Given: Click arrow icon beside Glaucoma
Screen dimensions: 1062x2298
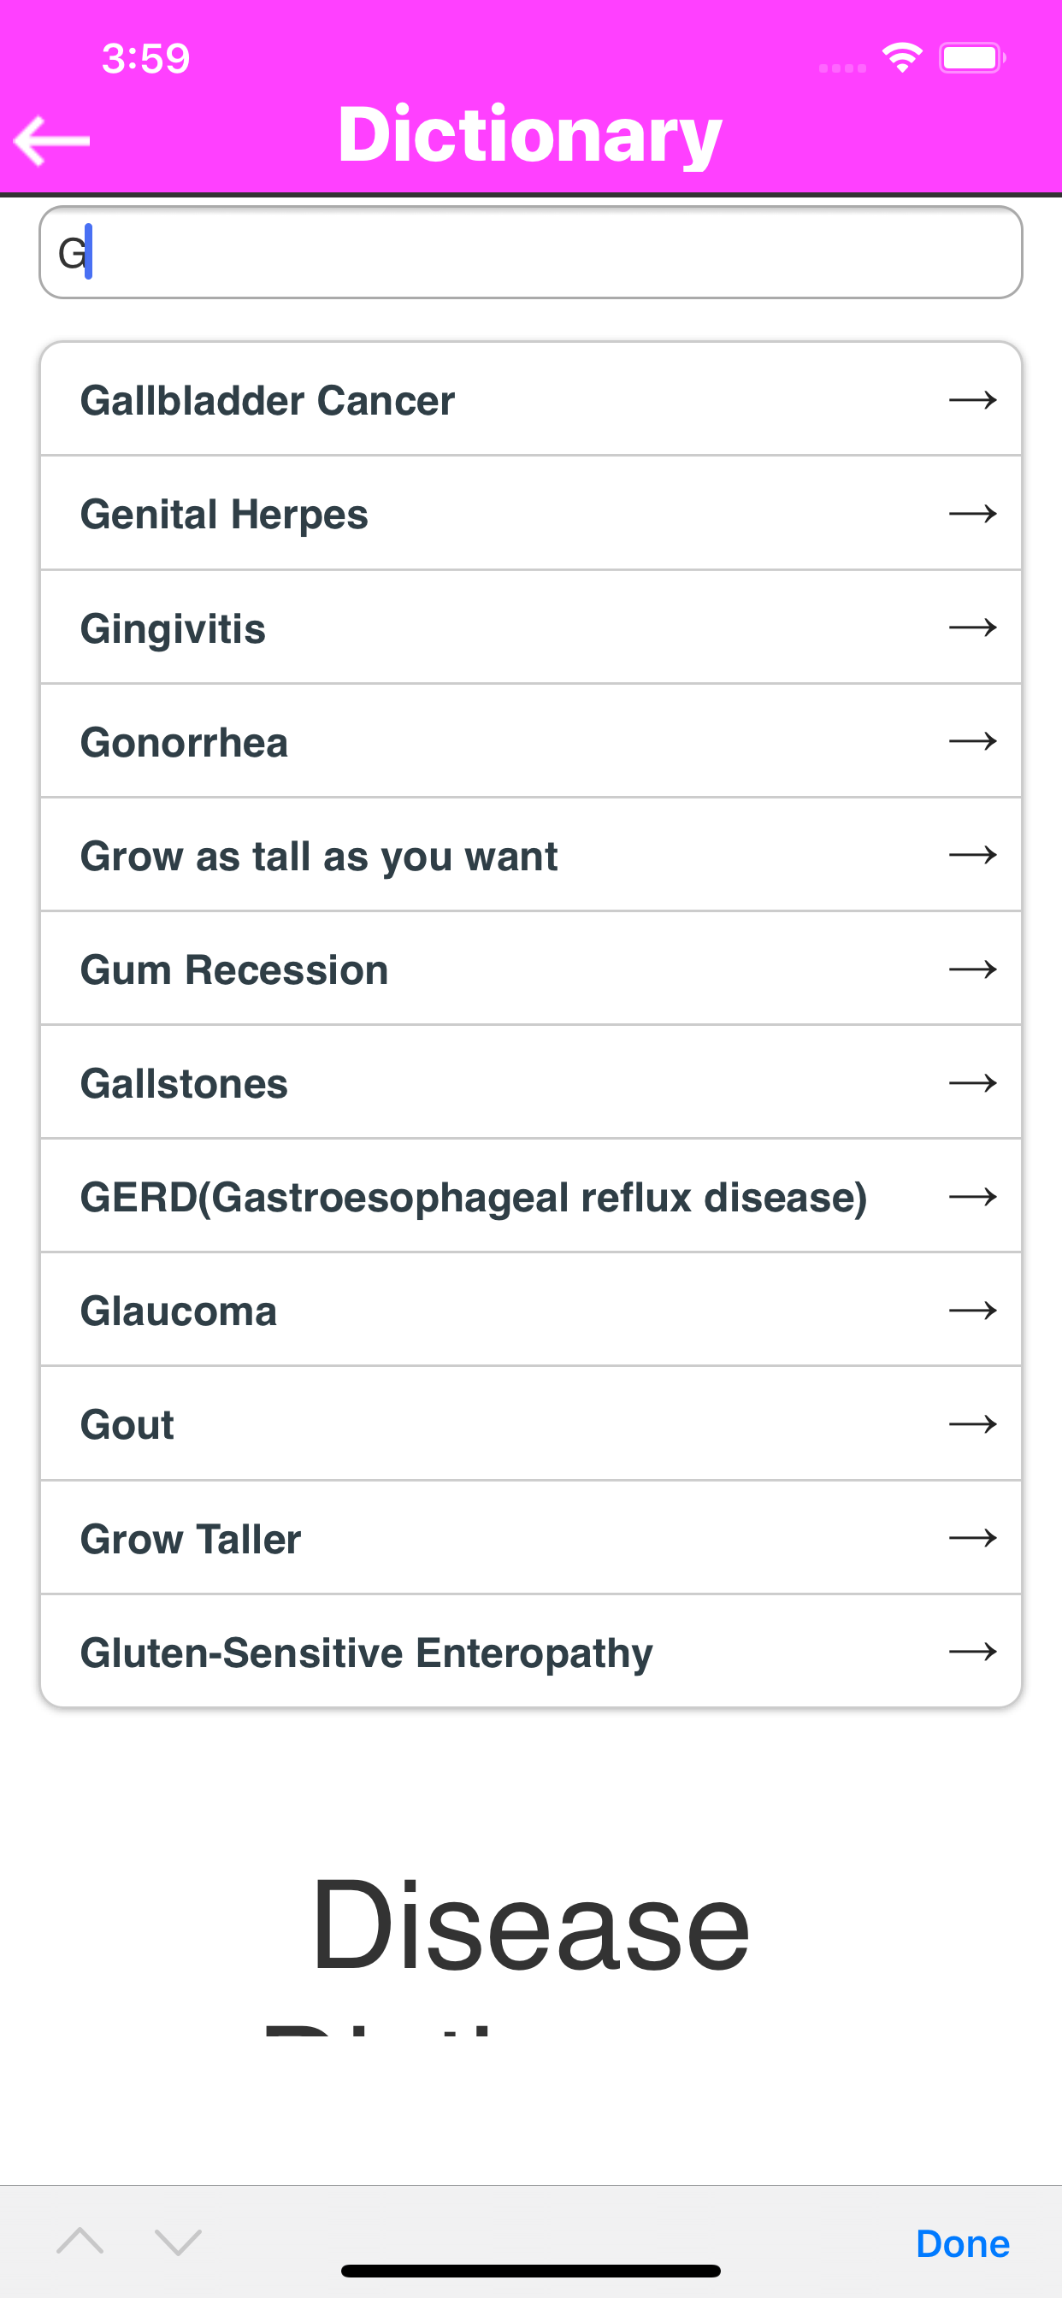Looking at the screenshot, I should pos(972,1311).
